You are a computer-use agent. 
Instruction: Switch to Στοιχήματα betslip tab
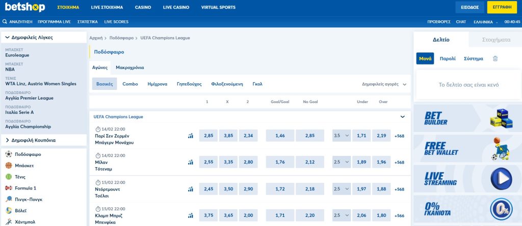(496, 40)
